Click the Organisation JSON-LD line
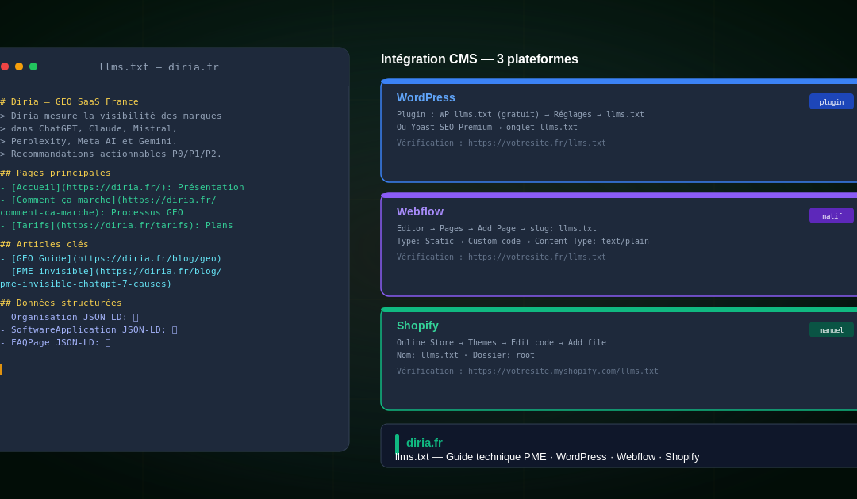Image resolution: width=857 pixels, height=499 pixels. pos(69,317)
